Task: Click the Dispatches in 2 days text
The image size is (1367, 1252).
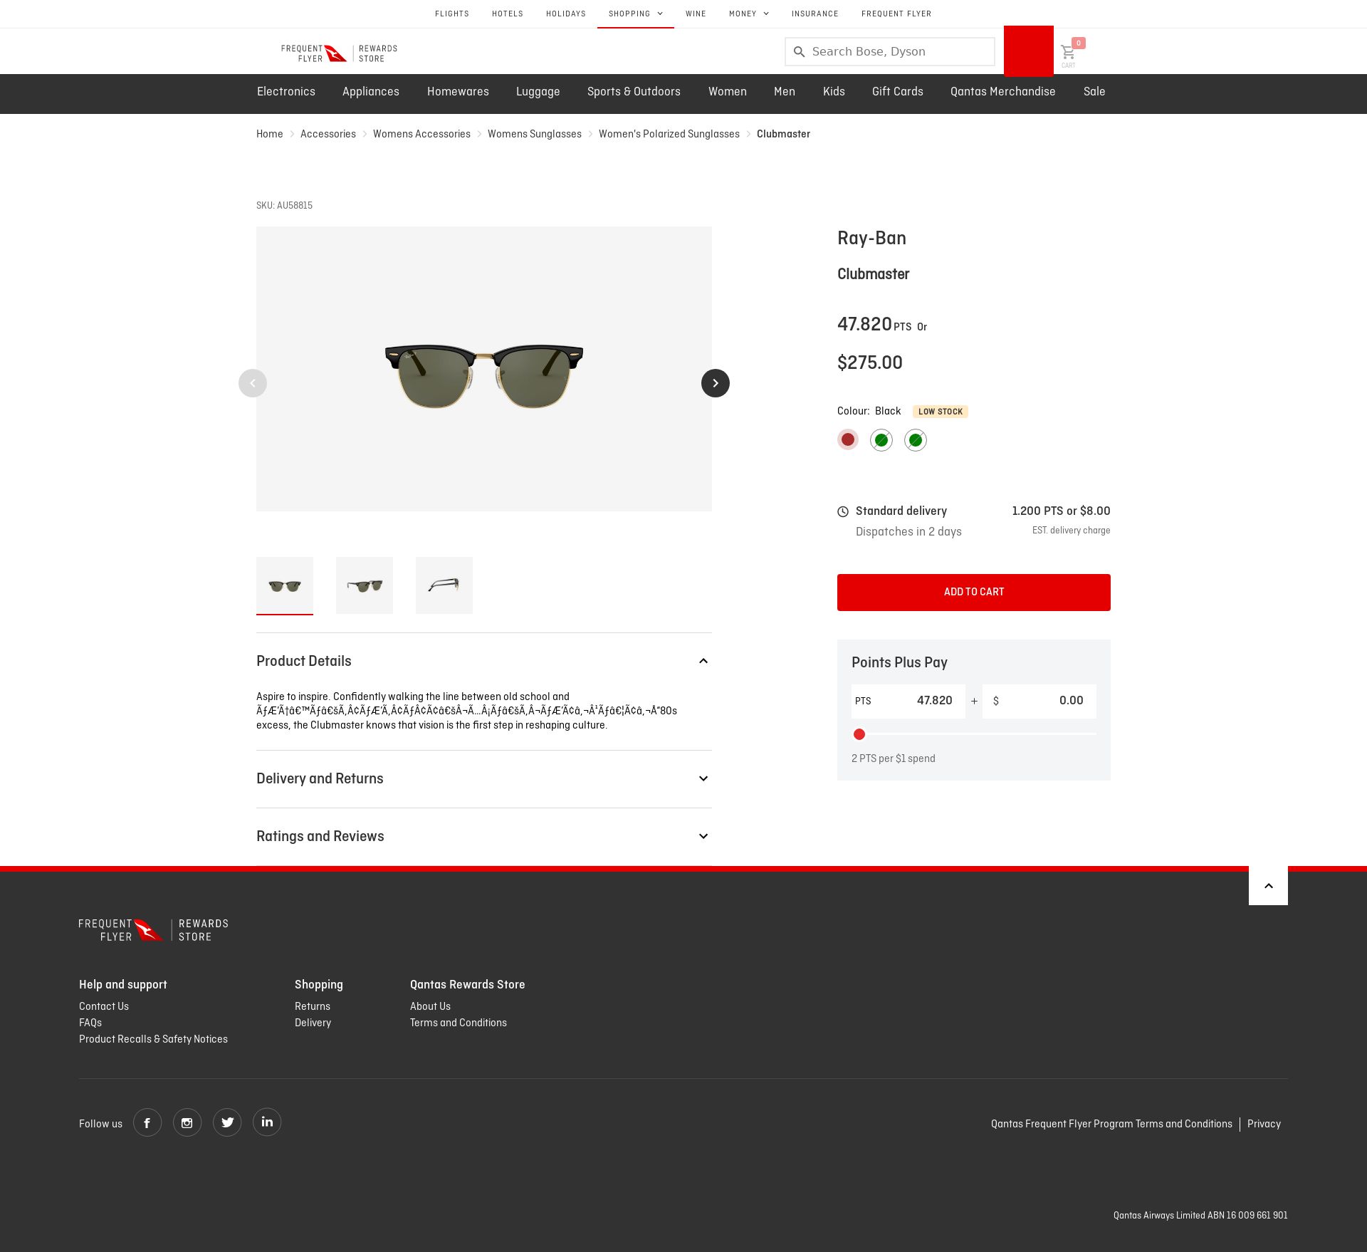Action: tap(908, 532)
